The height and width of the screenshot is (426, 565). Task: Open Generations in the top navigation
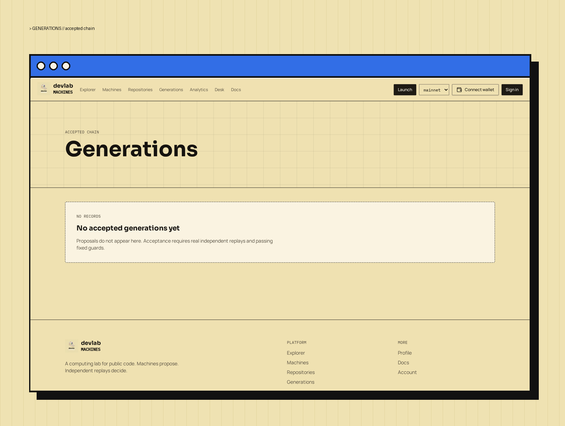[171, 90]
